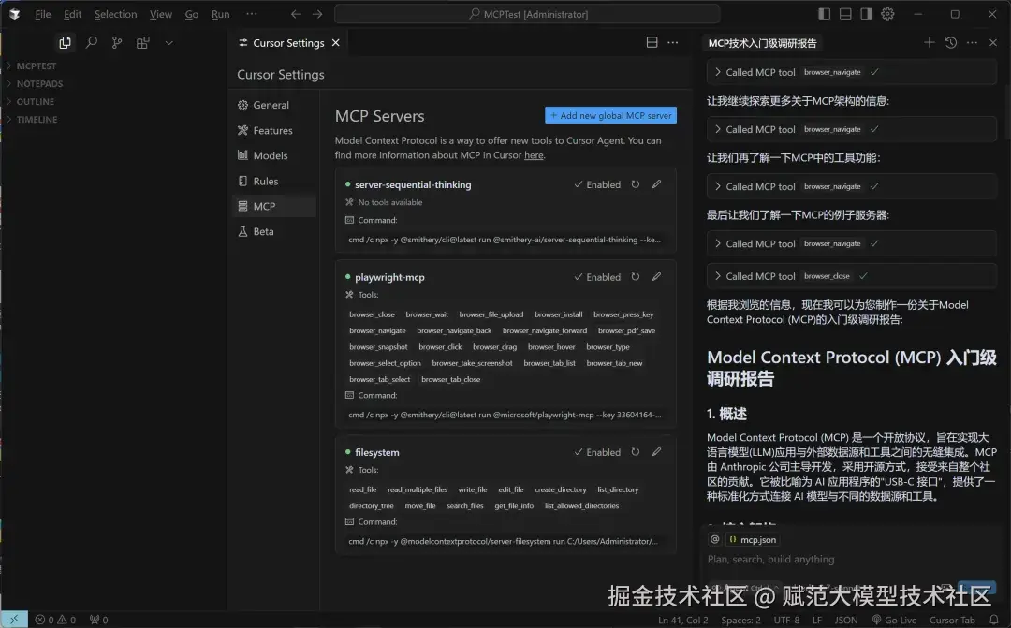This screenshot has height=628, width=1011.
Task: Toggle Enabled off for playwright-mcp
Action: click(x=596, y=277)
